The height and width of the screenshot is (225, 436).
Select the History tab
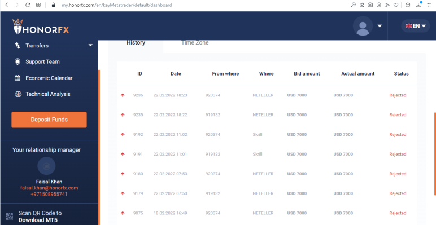136,43
